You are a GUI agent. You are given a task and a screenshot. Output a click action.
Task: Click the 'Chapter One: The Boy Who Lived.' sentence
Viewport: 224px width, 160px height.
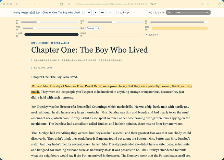[x=55, y=77]
